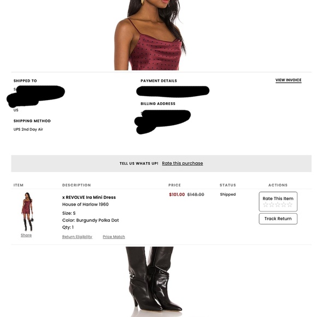317x317 pixels.
Task: Click Share under the dress thumbnail
Action: [26, 235]
